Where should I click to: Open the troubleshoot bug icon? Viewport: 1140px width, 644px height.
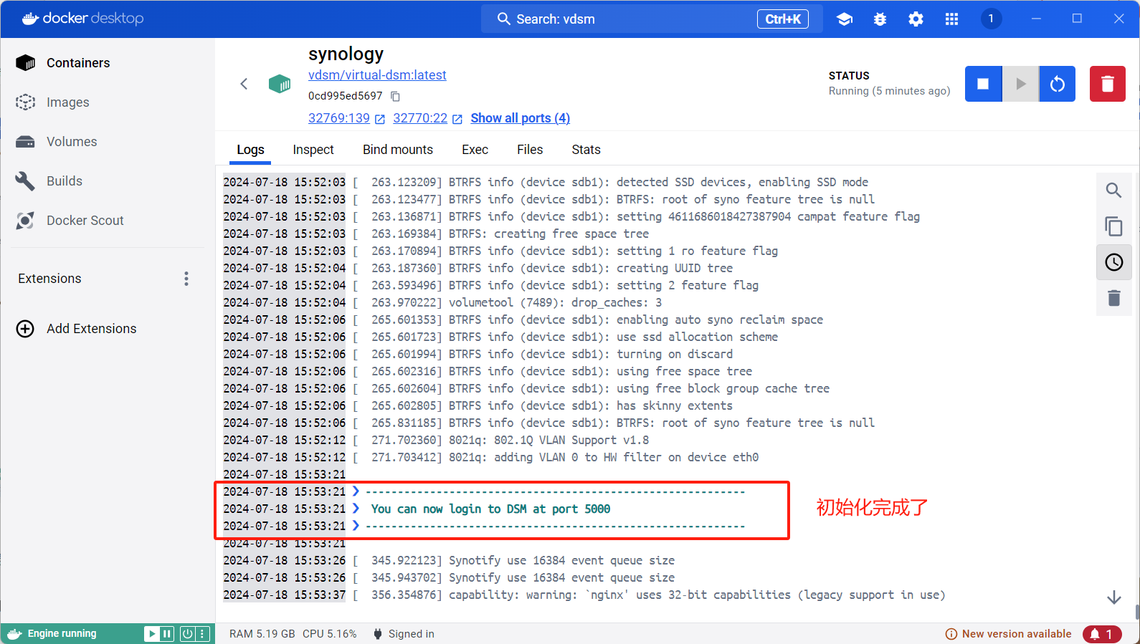[880, 19]
